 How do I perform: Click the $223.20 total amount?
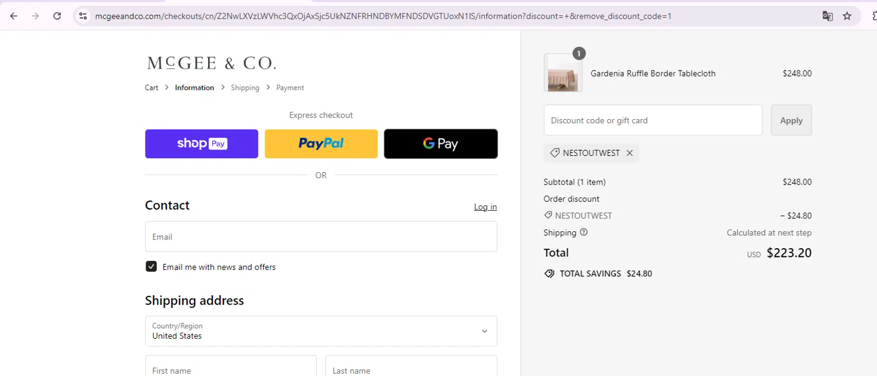tap(789, 253)
